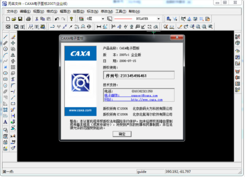Select the Array tool grid icon

[13, 67]
